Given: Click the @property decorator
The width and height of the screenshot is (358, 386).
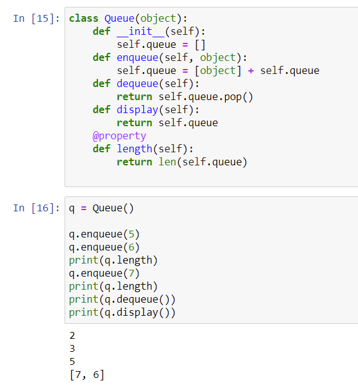Looking at the screenshot, I should pyautogui.click(x=119, y=136).
